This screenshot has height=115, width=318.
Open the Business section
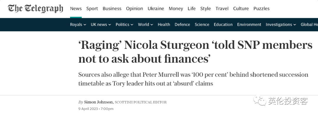coord(112,9)
